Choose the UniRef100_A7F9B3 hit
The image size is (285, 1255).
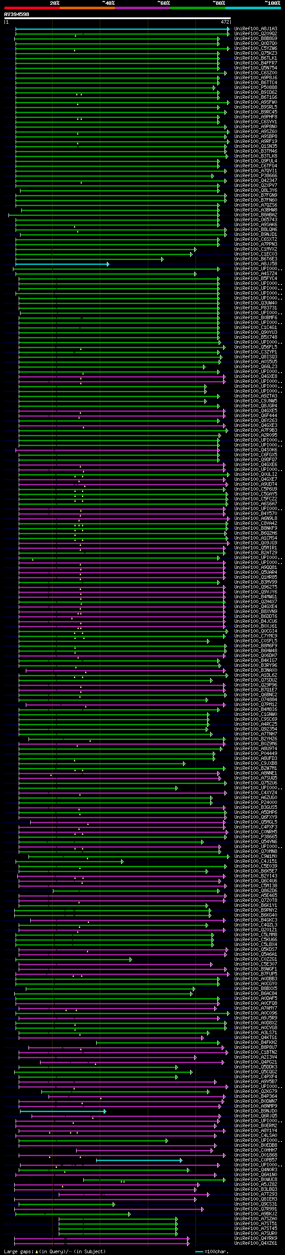(x=256, y=430)
